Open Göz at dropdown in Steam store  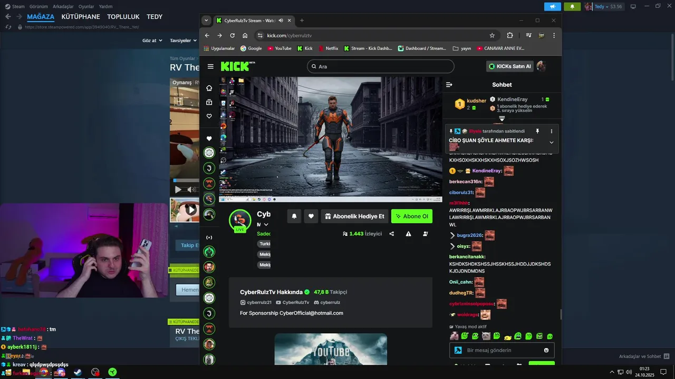click(151, 41)
